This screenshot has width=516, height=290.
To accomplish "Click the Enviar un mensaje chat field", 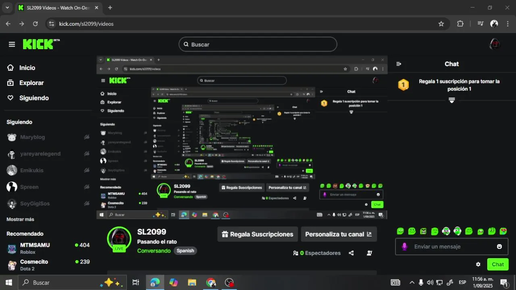I will pyautogui.click(x=451, y=246).
